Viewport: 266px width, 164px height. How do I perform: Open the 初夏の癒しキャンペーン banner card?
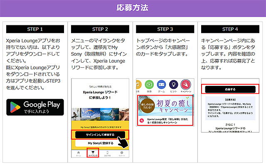click(165, 110)
